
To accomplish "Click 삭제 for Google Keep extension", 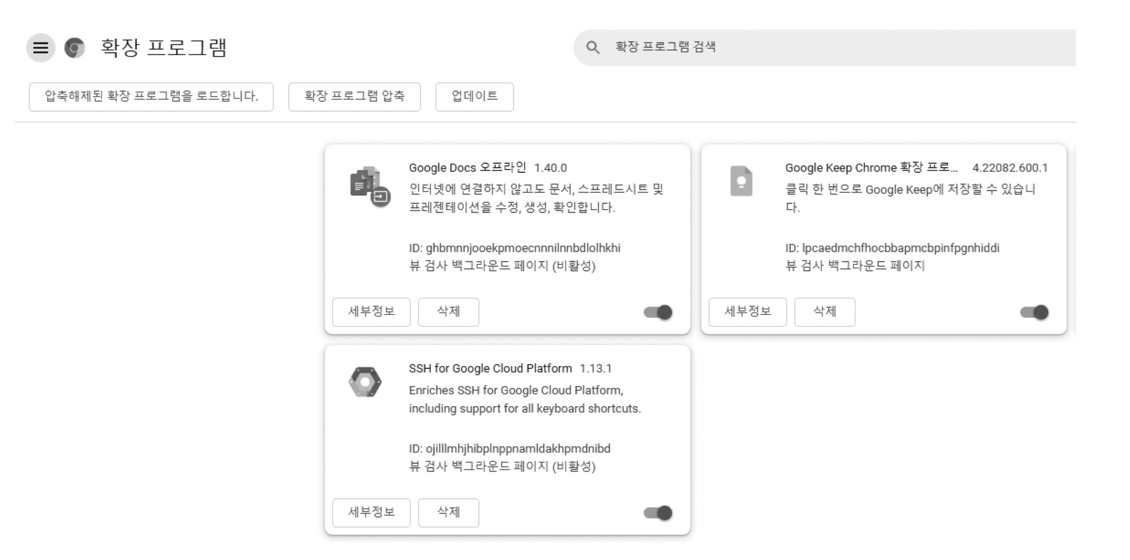I will click(x=825, y=312).
